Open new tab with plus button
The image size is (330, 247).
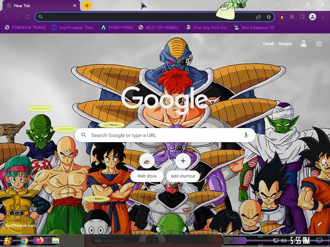point(87,5)
